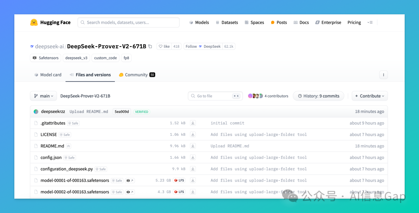Open the Pricing page
The width and height of the screenshot is (419, 213).
(354, 23)
